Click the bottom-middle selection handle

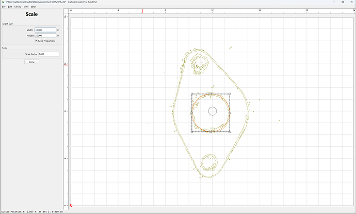coord(211,132)
